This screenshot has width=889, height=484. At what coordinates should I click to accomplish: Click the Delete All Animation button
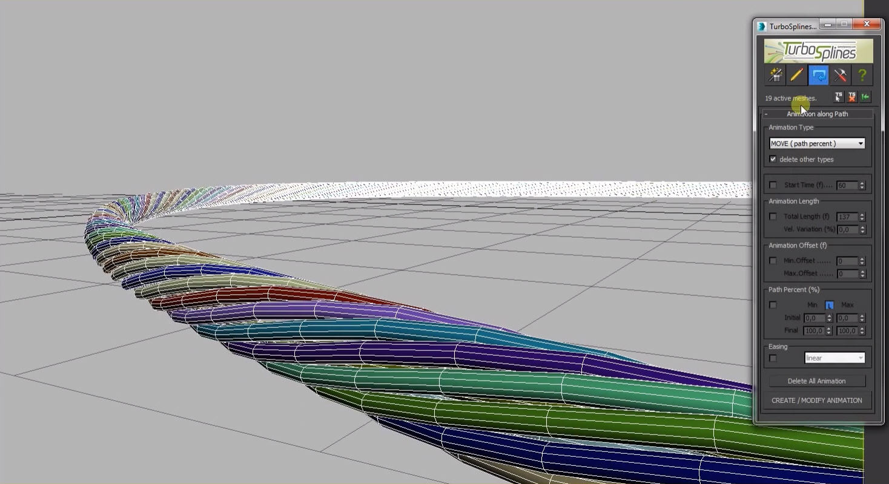pyautogui.click(x=817, y=381)
